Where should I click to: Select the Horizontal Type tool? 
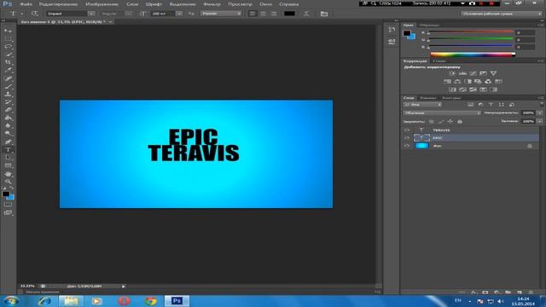pos(8,150)
